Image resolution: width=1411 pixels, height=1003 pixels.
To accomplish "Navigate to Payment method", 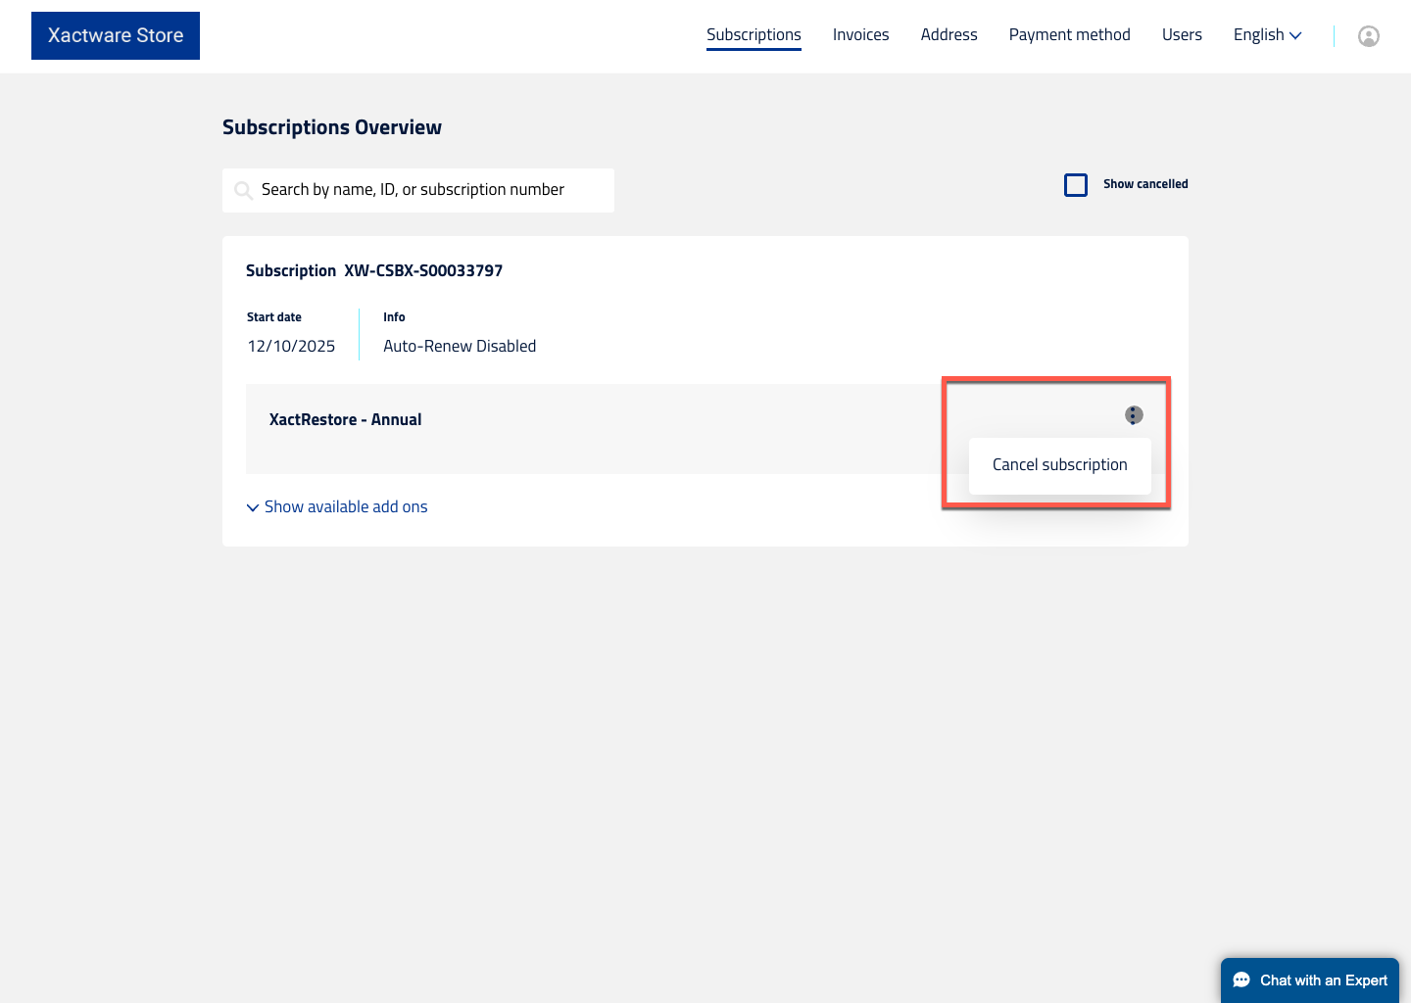I will pyautogui.click(x=1069, y=35).
